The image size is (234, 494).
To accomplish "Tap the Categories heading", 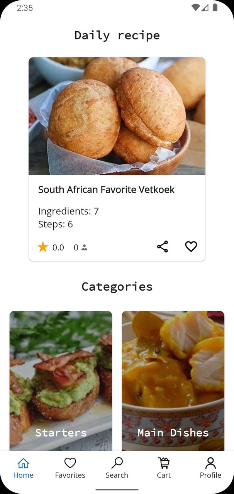I will [x=117, y=286].
